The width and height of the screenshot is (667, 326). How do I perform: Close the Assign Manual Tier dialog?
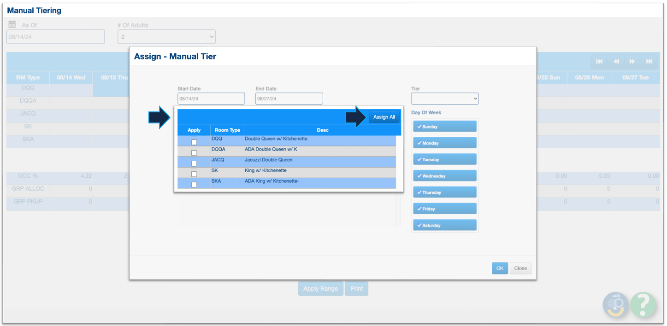pos(520,268)
